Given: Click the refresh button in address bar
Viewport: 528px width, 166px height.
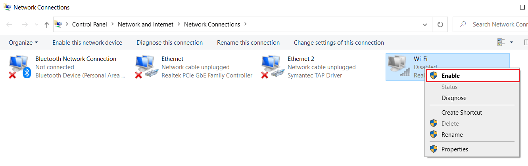Looking at the screenshot, I should (x=440, y=25).
